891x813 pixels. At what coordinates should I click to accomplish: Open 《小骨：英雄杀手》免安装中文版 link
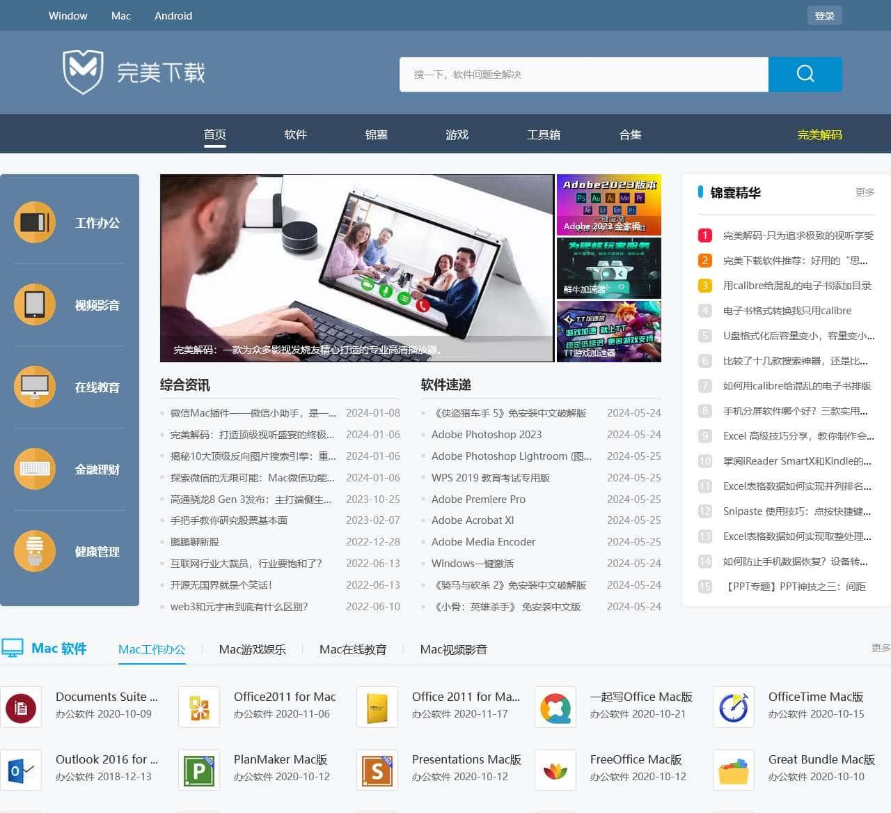point(506,607)
